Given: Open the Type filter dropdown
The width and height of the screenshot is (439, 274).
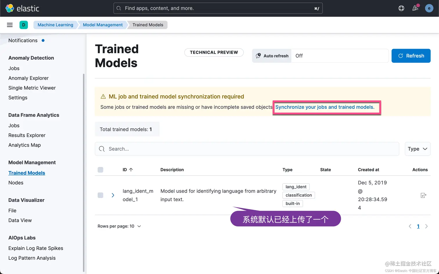Looking at the screenshot, I should point(418,149).
